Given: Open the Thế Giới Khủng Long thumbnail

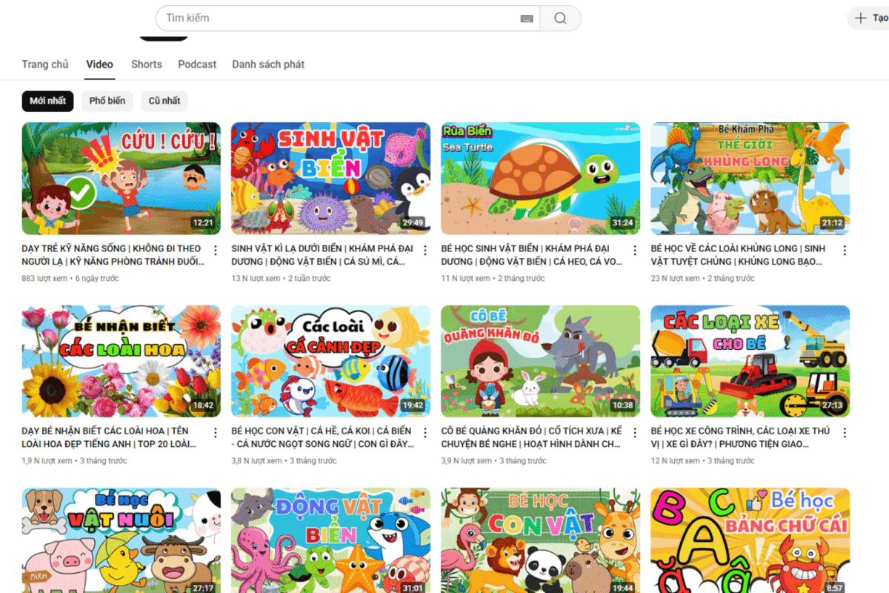Looking at the screenshot, I should (750, 179).
